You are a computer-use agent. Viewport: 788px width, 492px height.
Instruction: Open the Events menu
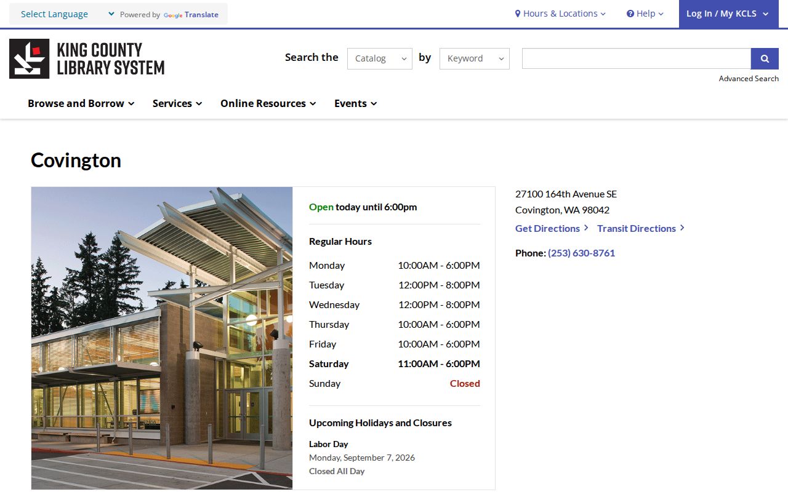tap(356, 103)
